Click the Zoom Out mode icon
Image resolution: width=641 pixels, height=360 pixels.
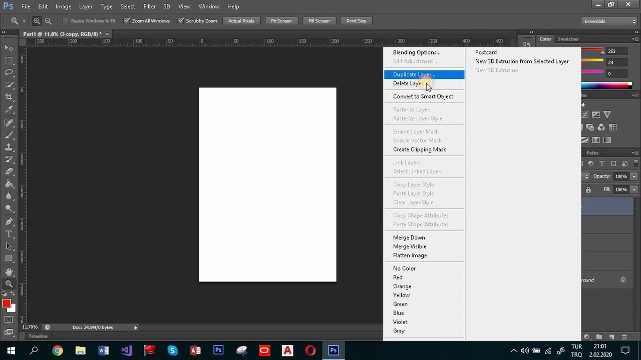click(x=48, y=21)
